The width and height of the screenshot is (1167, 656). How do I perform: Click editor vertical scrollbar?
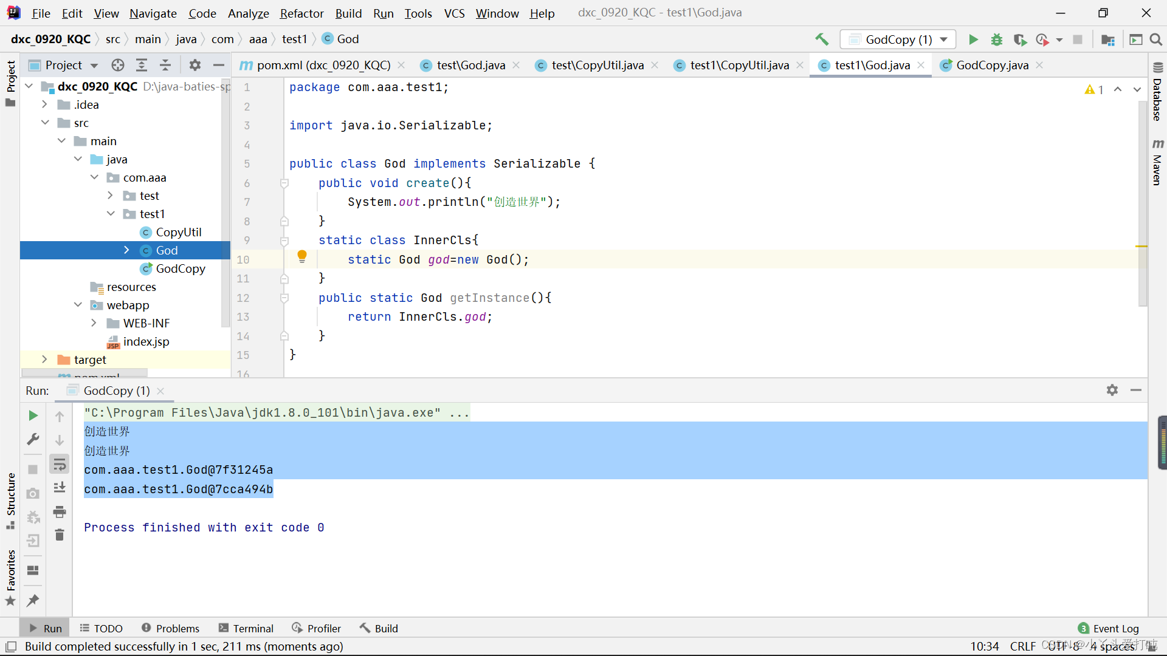[x=1142, y=203]
